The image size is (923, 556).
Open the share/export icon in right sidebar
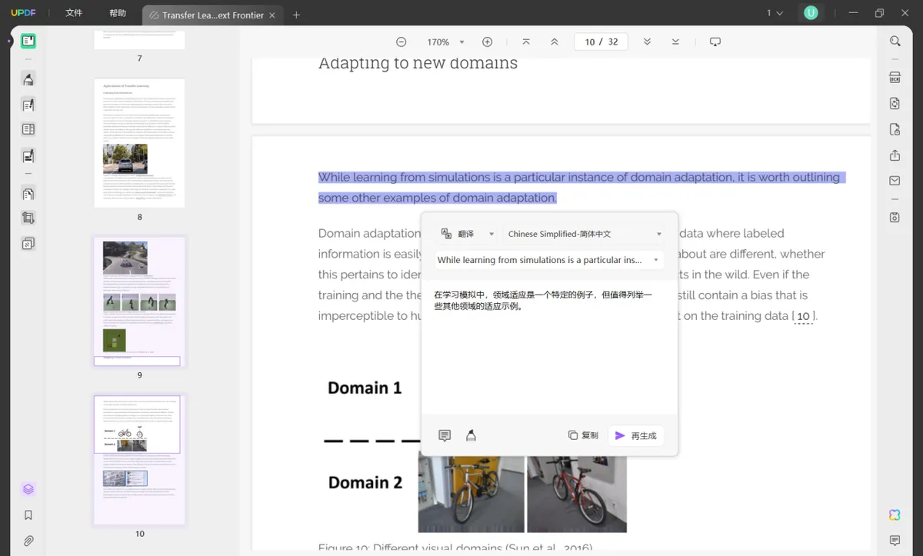(x=895, y=155)
